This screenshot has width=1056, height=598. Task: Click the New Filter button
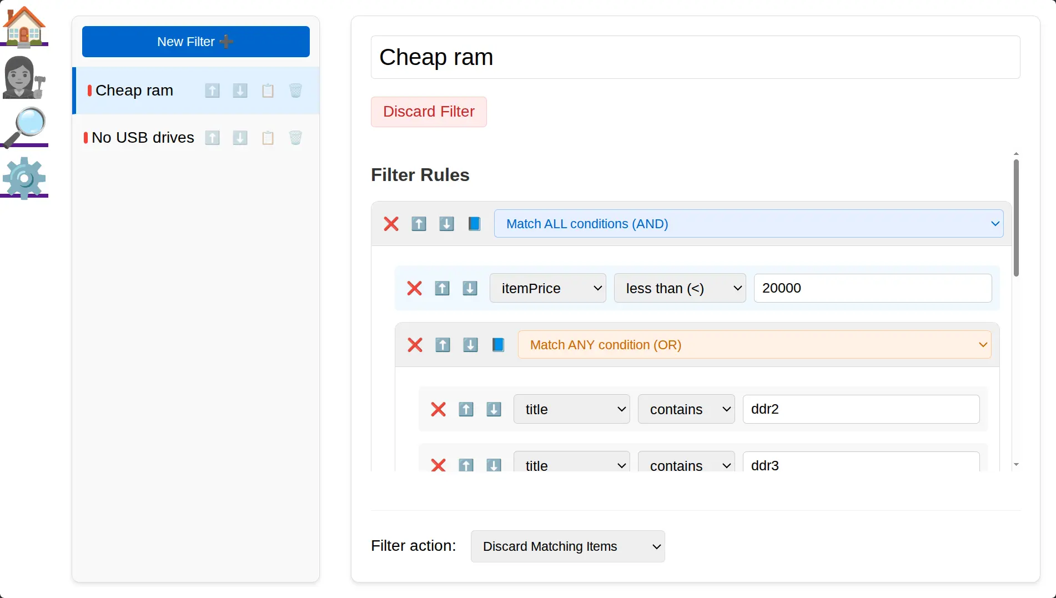[x=195, y=42]
